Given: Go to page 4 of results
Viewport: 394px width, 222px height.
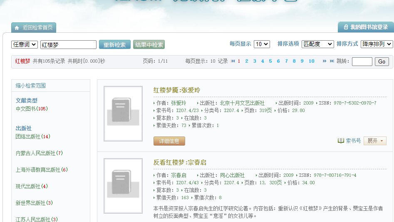Looking at the screenshot, I should pos(263,61).
